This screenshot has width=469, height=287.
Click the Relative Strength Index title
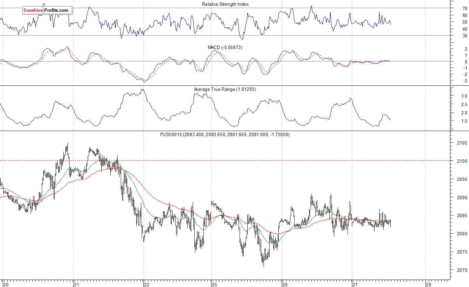(225, 4)
